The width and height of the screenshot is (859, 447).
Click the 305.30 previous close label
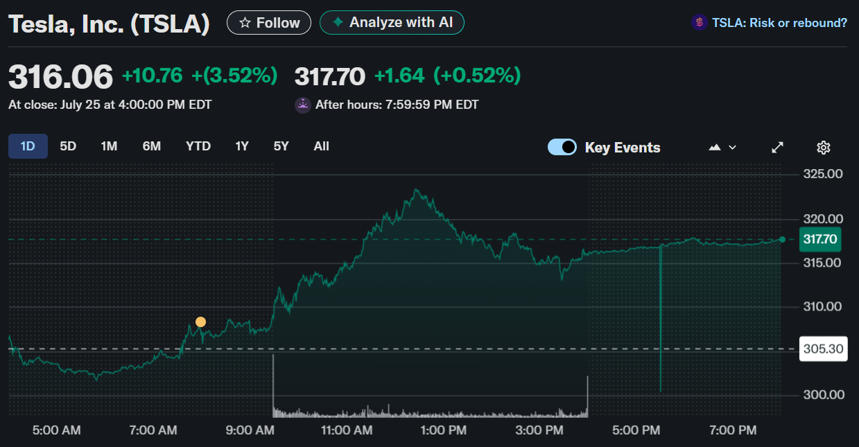pos(823,349)
